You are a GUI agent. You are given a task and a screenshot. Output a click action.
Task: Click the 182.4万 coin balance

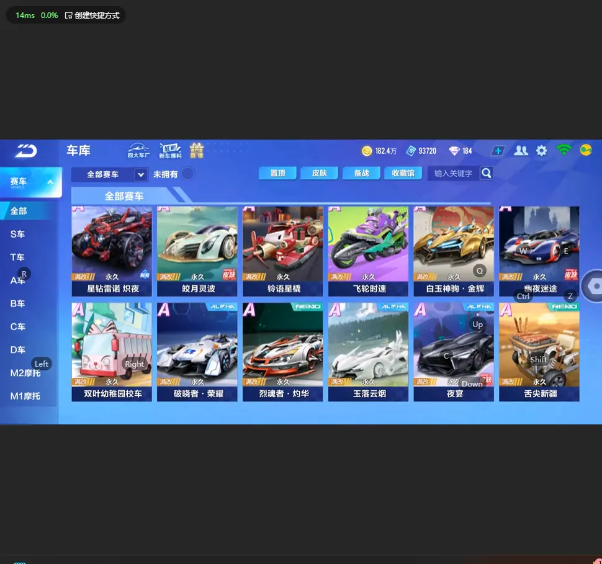point(386,151)
